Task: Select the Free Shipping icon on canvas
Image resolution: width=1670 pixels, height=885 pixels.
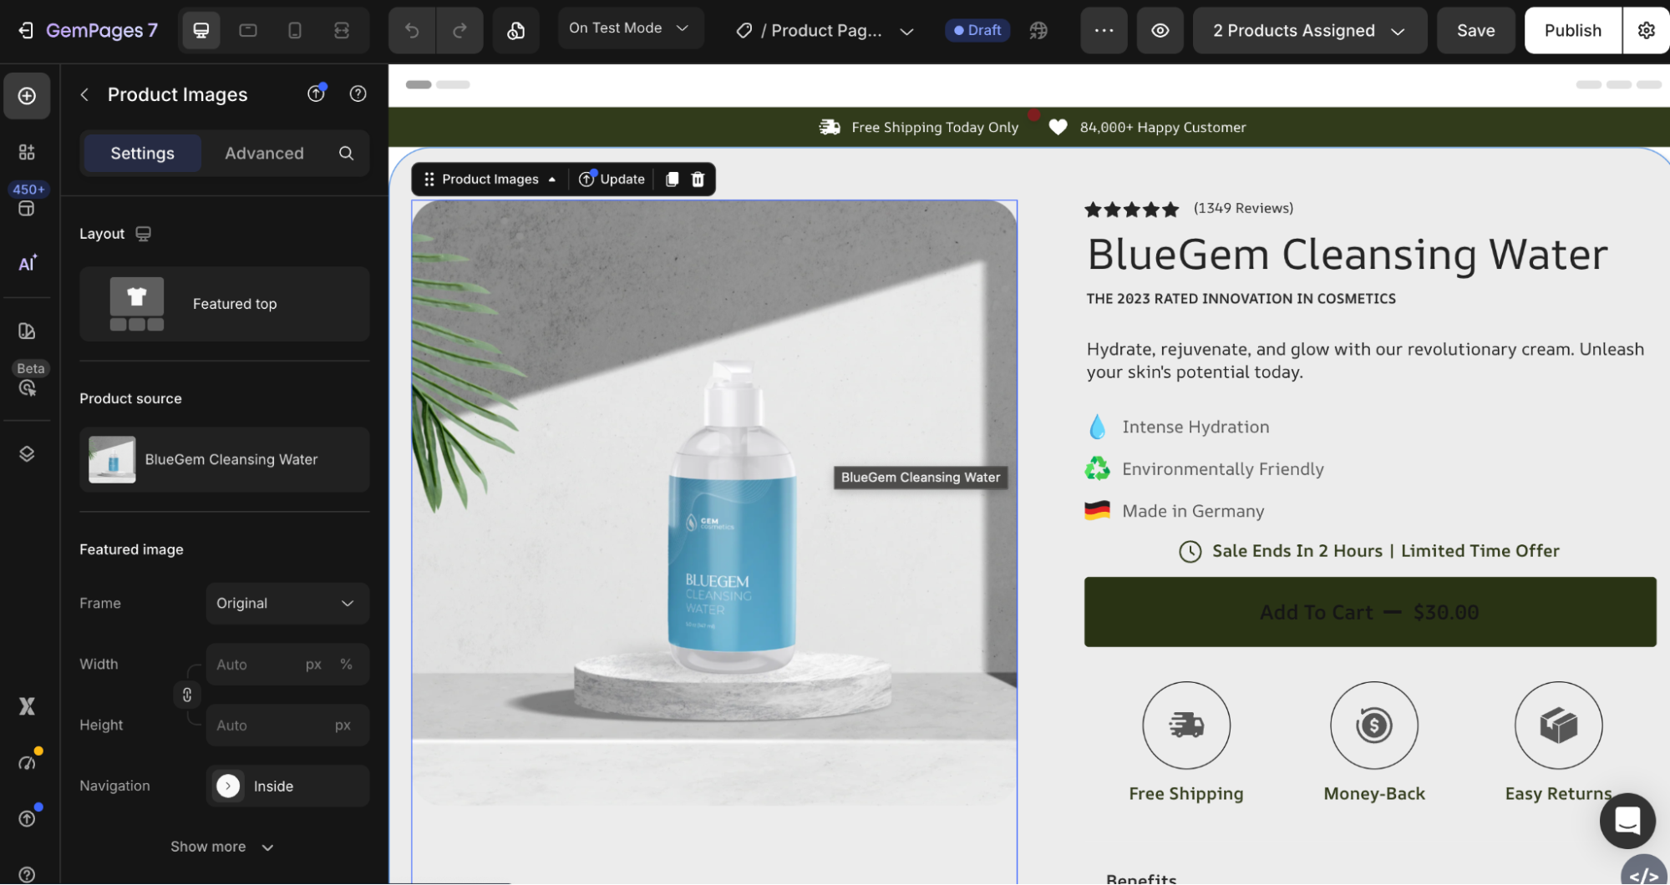Action: pyautogui.click(x=1185, y=725)
